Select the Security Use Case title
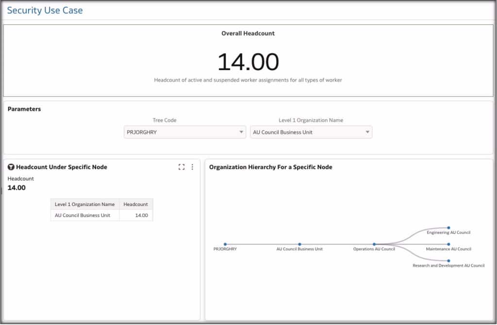497x325 pixels. tap(44, 10)
